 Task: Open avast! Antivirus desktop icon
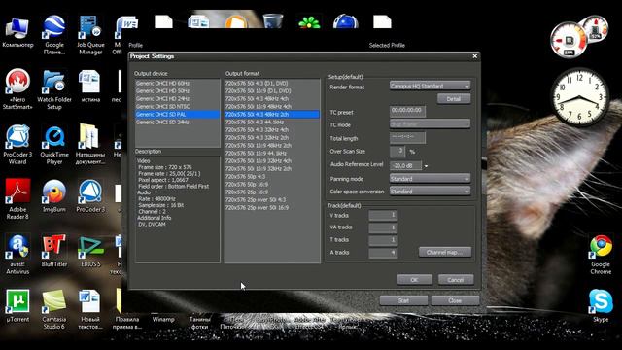pos(17,254)
